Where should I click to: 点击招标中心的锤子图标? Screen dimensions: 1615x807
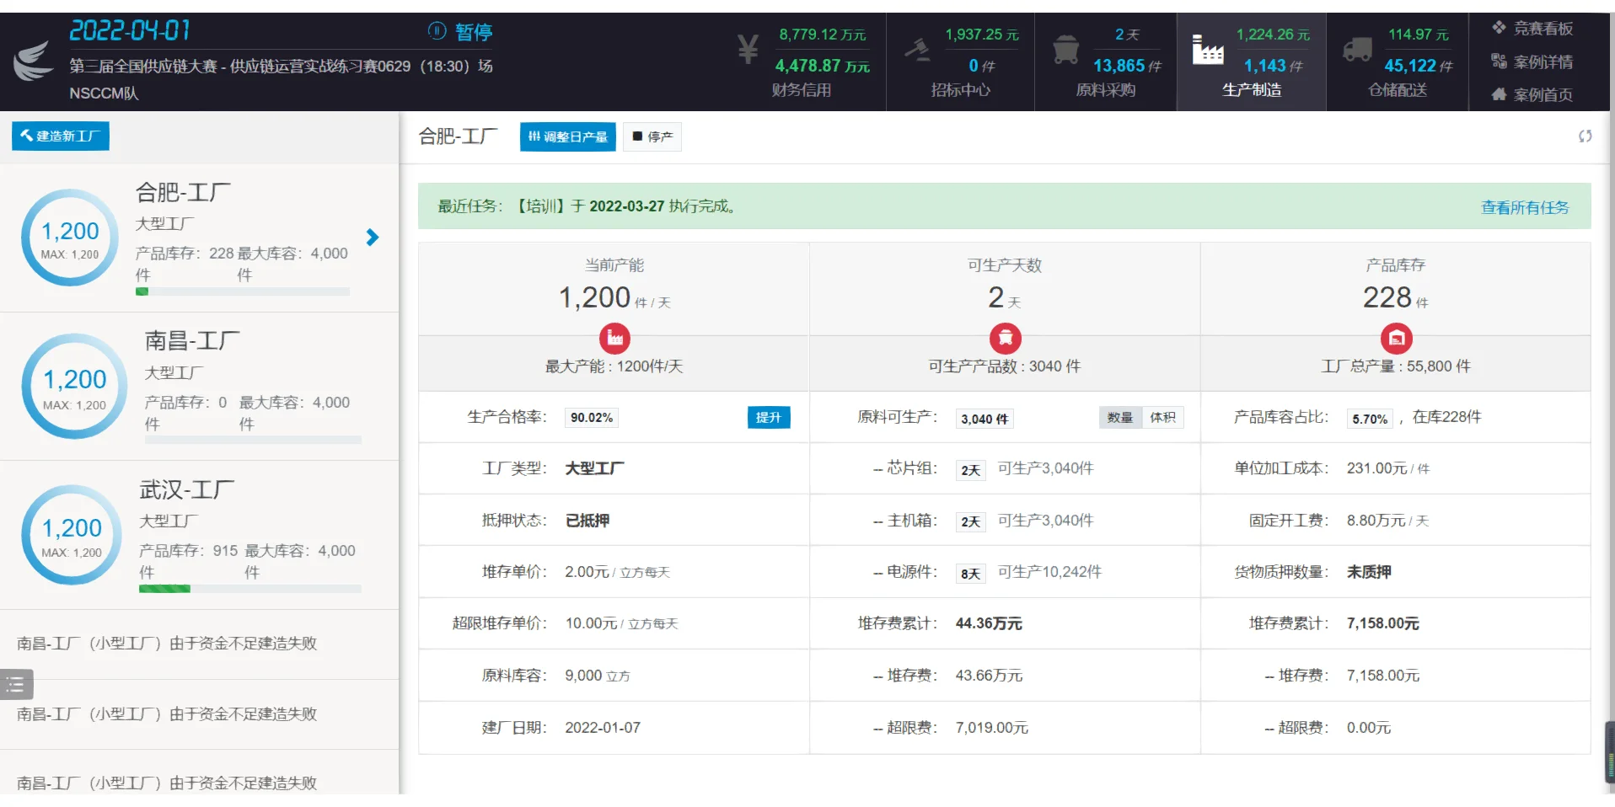pos(919,49)
